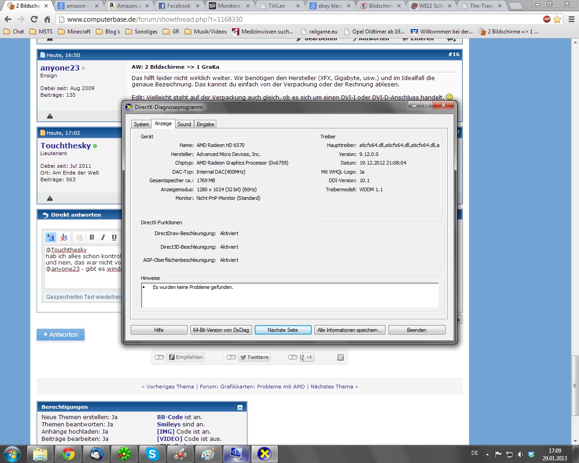The image size is (579, 463).
Task: Go to Nächstes Thema
Action: (x=332, y=387)
